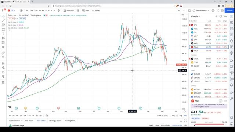
Task: Select the YTD date range button
Action: 29,115
